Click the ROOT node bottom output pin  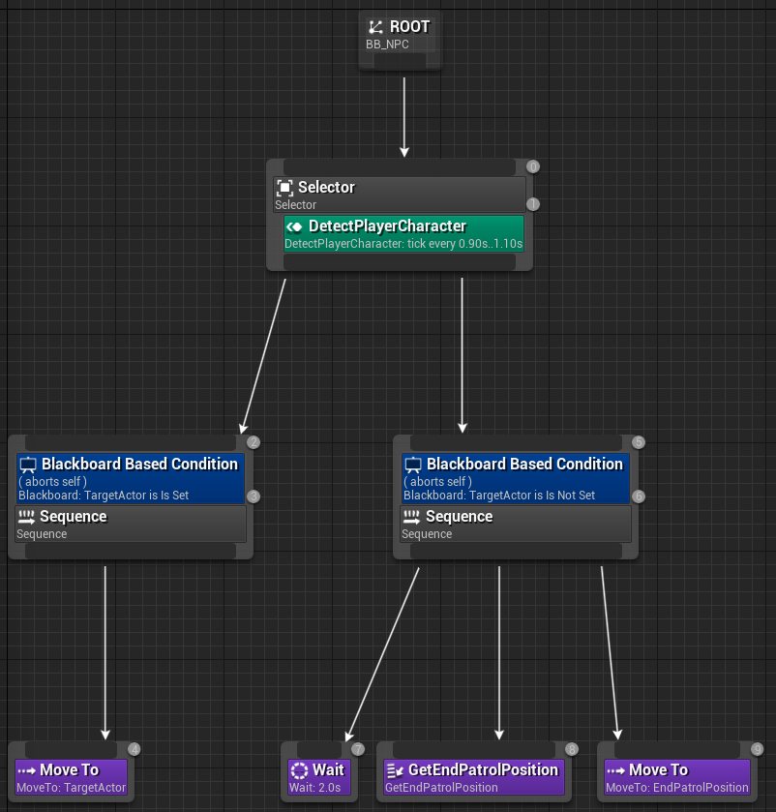(400, 61)
